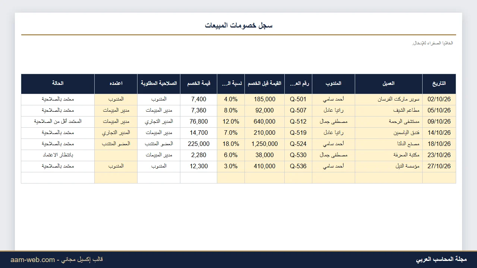Select the discount rate 18.0%

[231, 144]
